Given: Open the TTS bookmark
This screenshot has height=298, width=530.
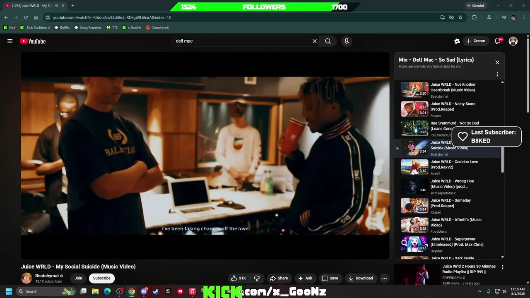Looking at the screenshot, I should pyautogui.click(x=112, y=28).
